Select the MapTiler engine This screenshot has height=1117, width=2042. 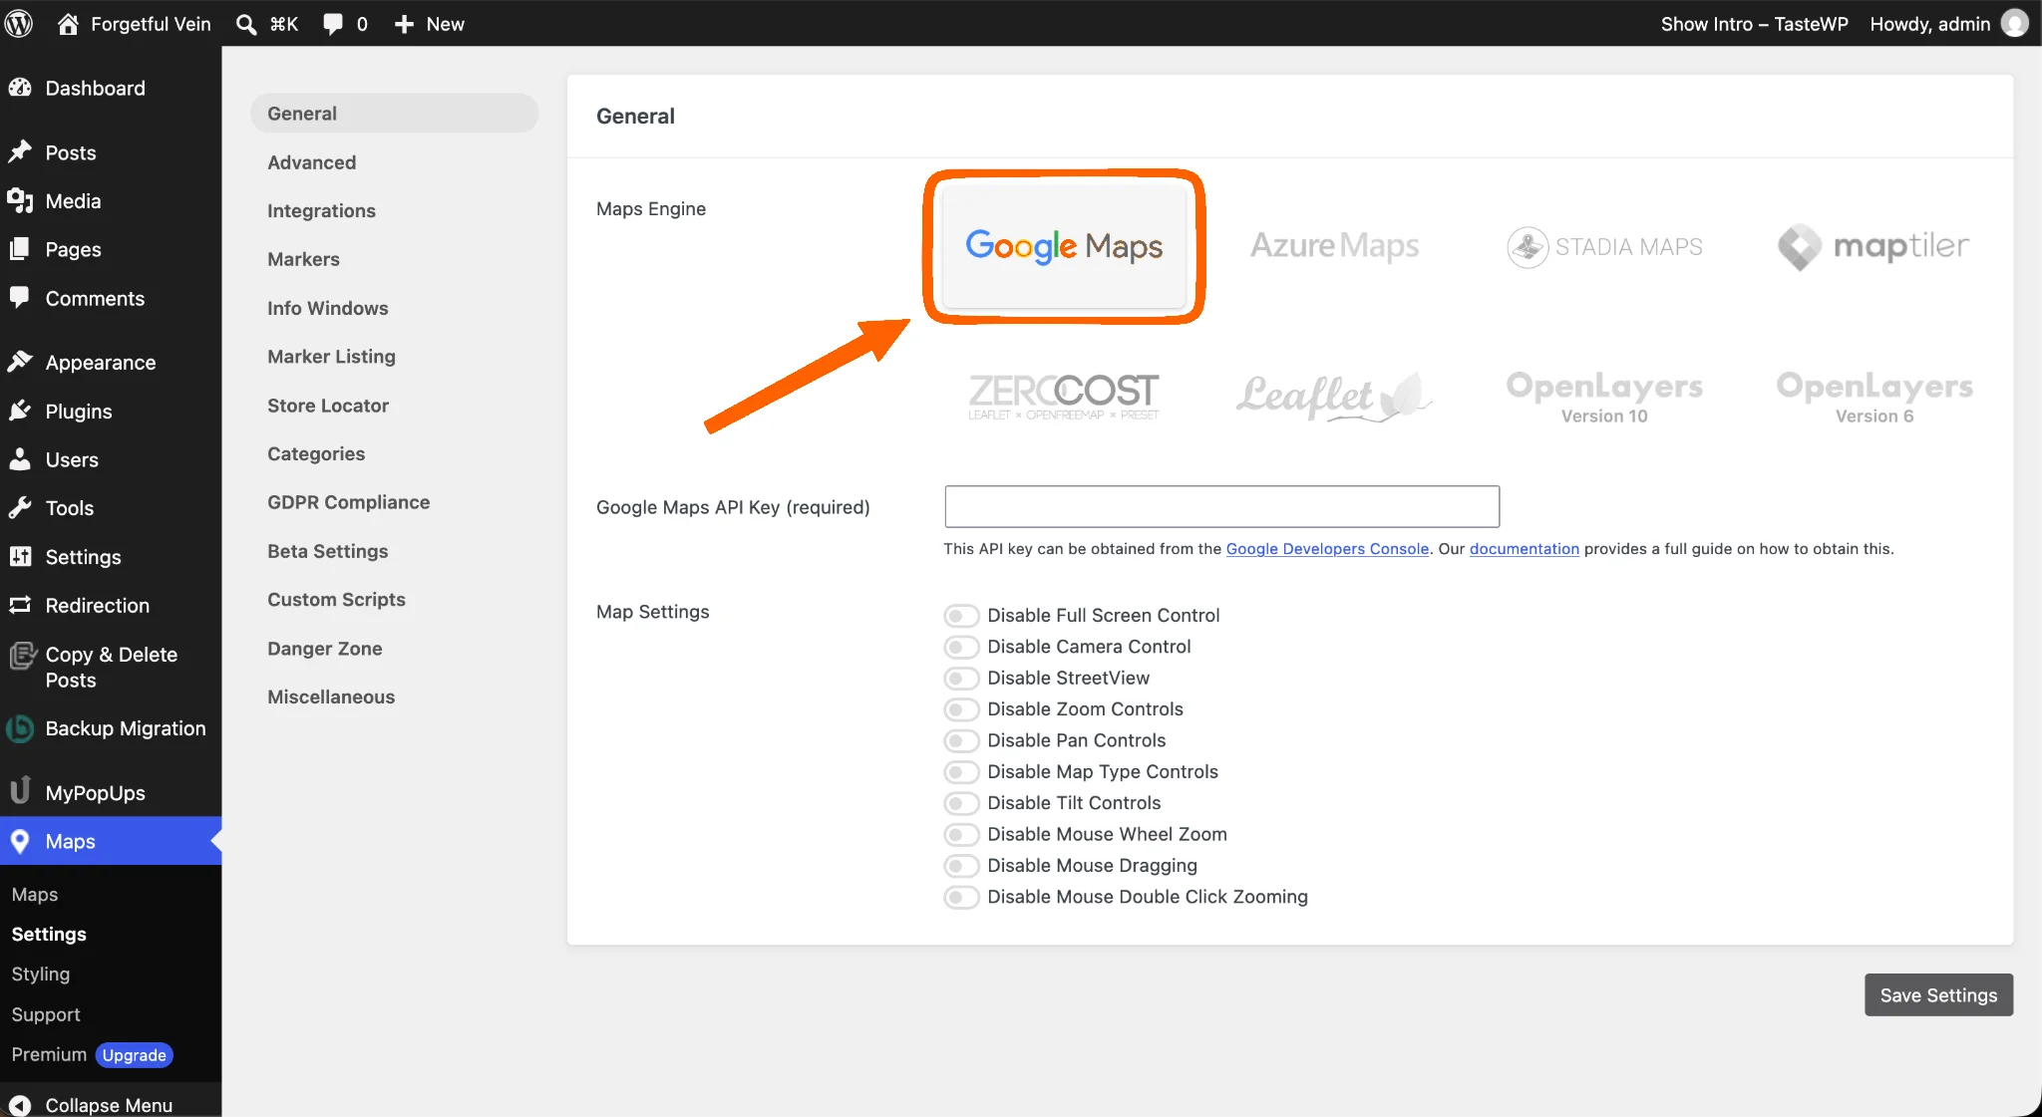pyautogui.click(x=1873, y=246)
